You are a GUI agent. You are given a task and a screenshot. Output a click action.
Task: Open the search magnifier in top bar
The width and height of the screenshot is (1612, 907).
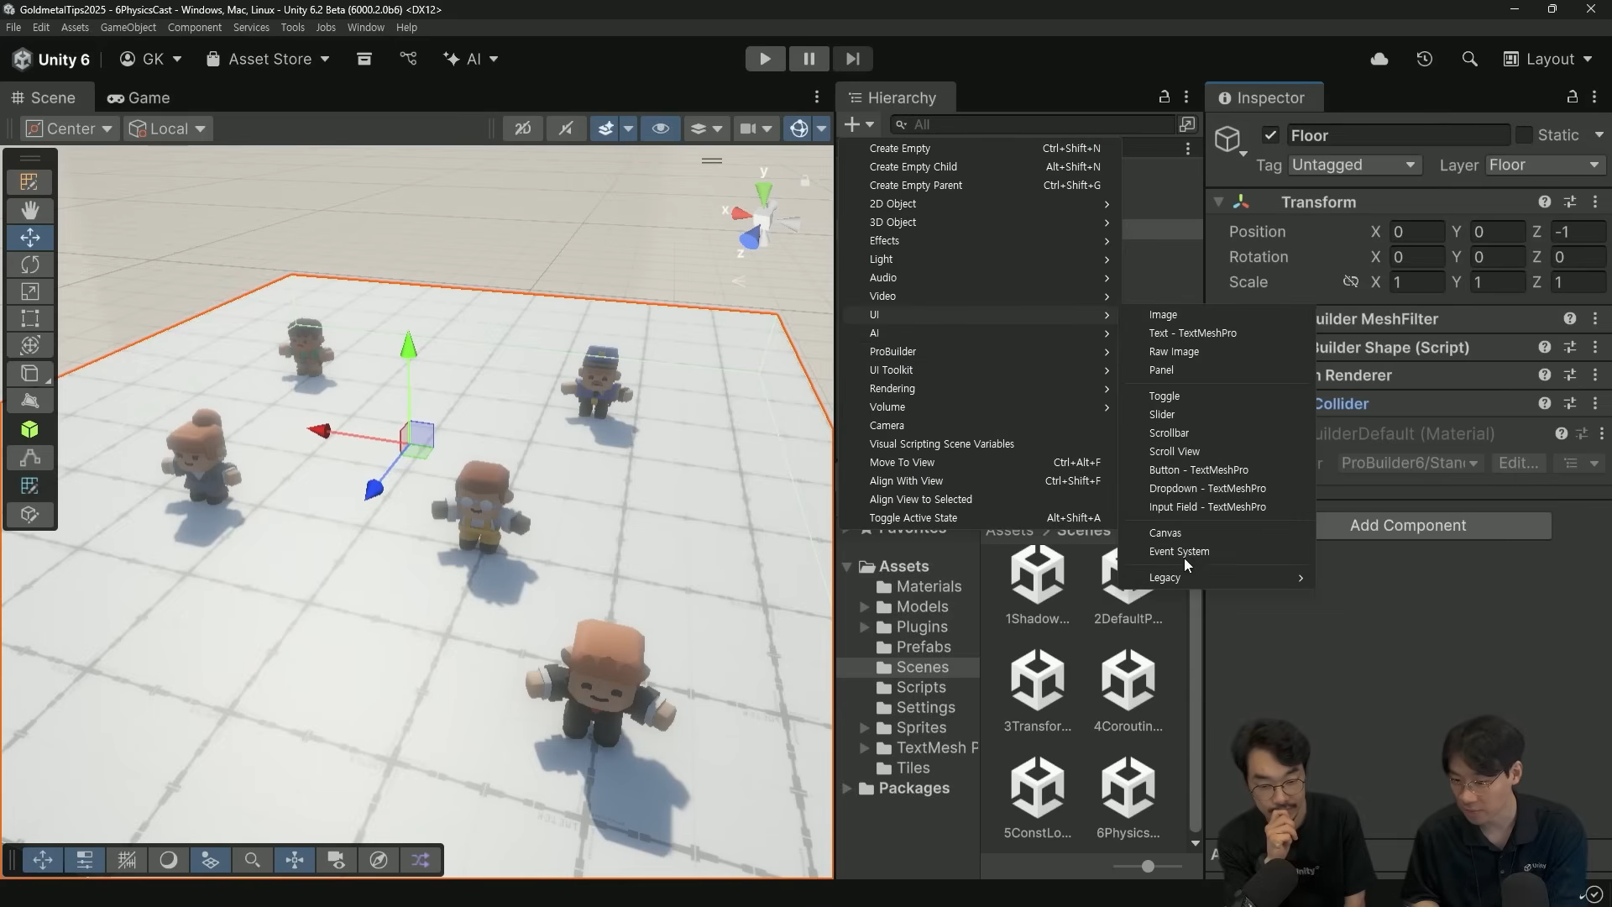1469,59
